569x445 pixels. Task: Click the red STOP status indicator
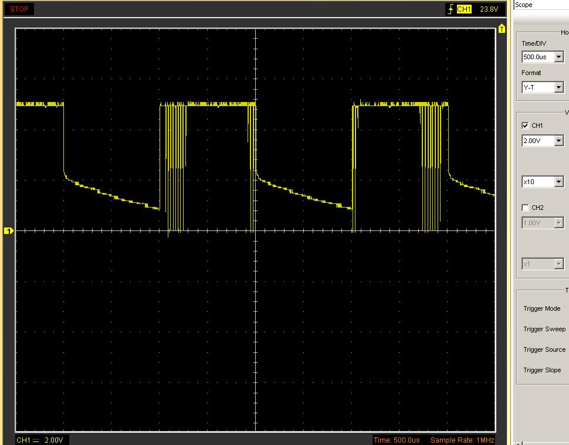[x=19, y=9]
